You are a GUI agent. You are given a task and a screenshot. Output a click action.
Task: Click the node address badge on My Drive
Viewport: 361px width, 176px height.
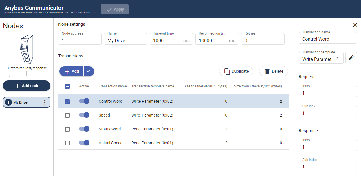(x=7, y=102)
